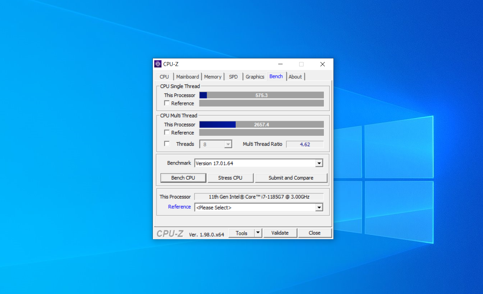Screen dimensions: 483x294
Task: Click the Multi Thread Ratio value 4.62
Action: pos(305,144)
